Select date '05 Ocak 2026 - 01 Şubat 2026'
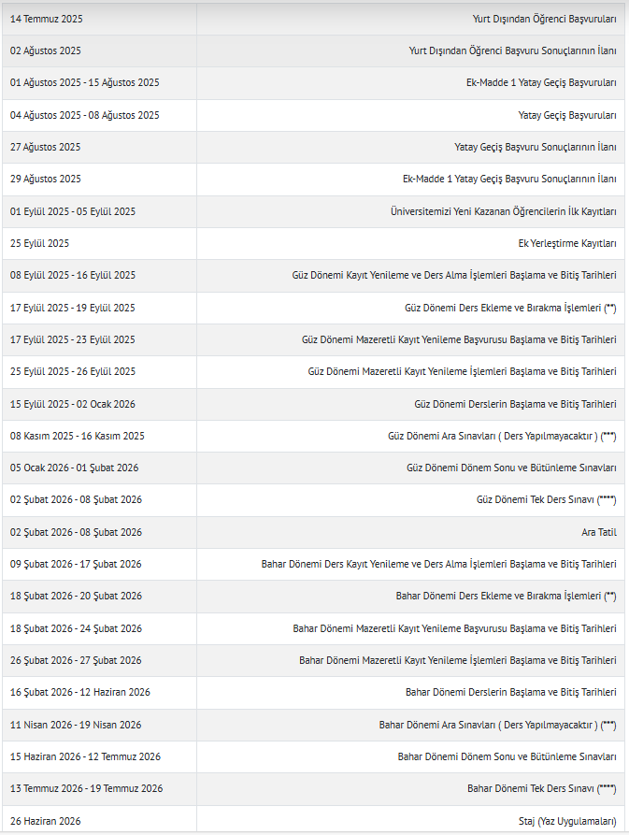 click(75, 468)
